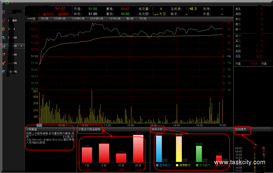
Task: Click the 20日 red bar in fund trend
Action: click(138, 149)
